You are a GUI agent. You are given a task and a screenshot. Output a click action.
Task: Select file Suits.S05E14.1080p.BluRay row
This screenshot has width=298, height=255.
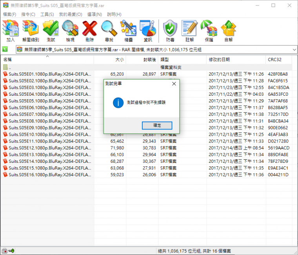click(x=50, y=161)
